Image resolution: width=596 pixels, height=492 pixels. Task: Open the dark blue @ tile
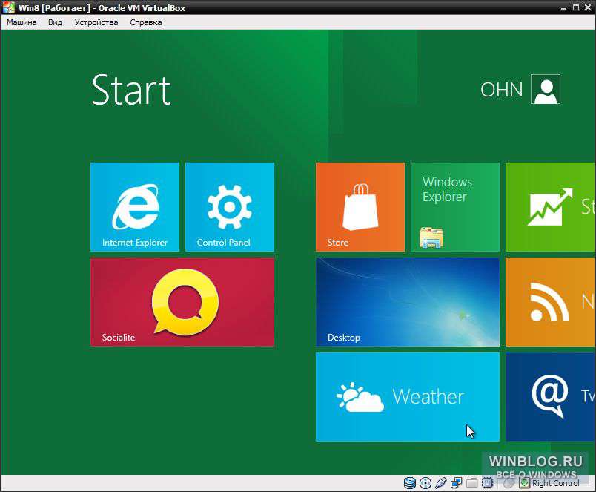click(551, 397)
